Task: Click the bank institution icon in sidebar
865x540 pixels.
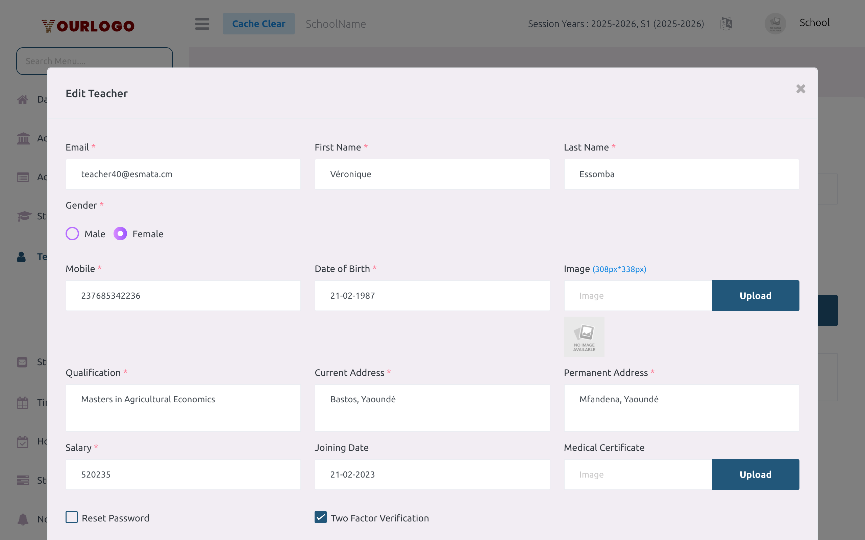Action: [x=23, y=139]
